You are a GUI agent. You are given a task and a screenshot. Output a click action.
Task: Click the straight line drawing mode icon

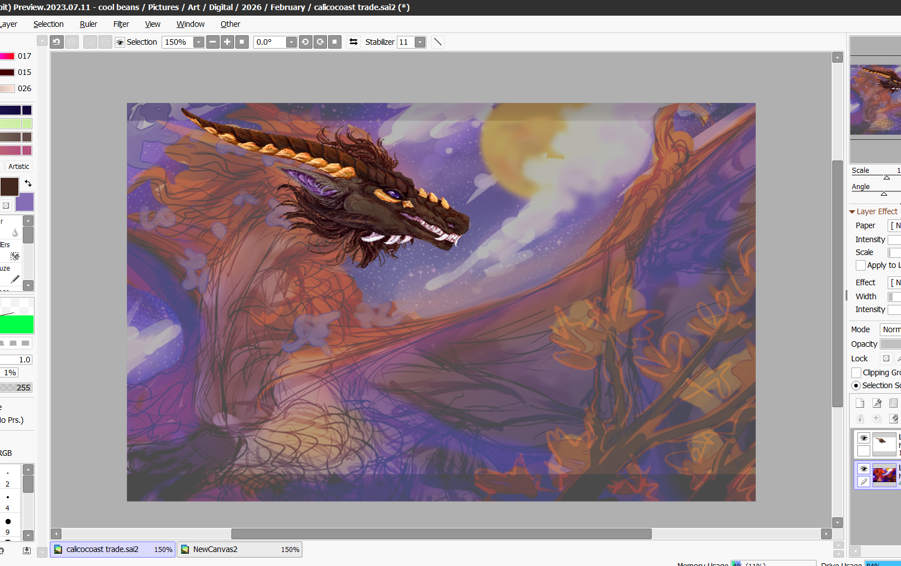tap(438, 42)
